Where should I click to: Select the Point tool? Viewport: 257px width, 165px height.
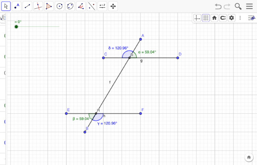tap(16, 6)
